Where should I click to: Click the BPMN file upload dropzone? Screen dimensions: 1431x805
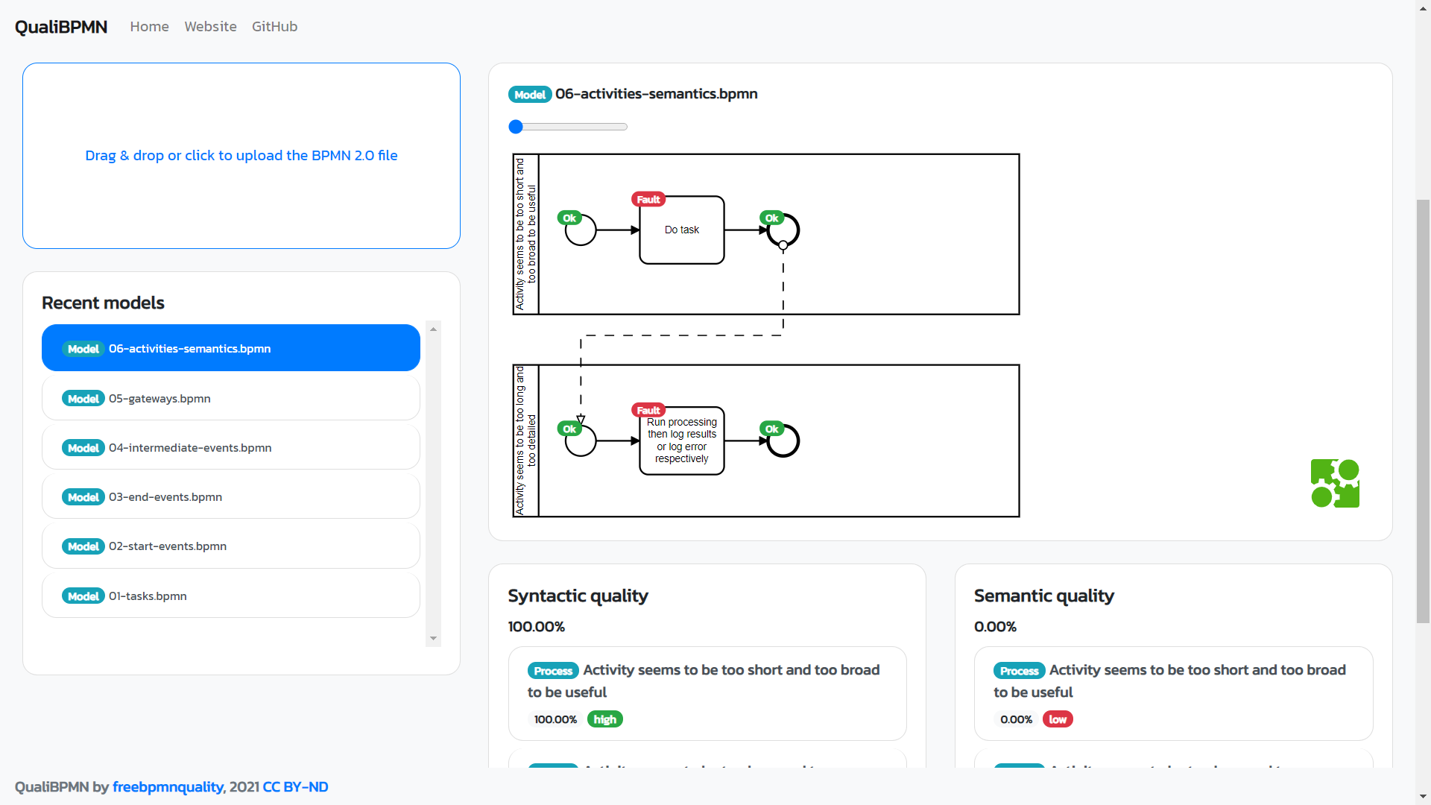point(241,155)
